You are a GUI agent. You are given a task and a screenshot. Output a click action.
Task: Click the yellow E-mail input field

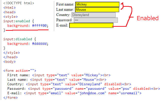pos(91,25)
